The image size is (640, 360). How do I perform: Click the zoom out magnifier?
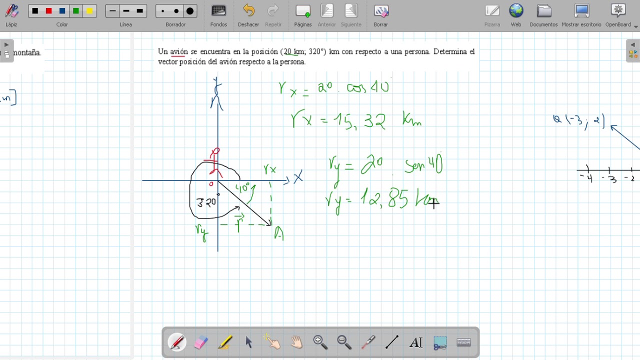tap(344, 342)
